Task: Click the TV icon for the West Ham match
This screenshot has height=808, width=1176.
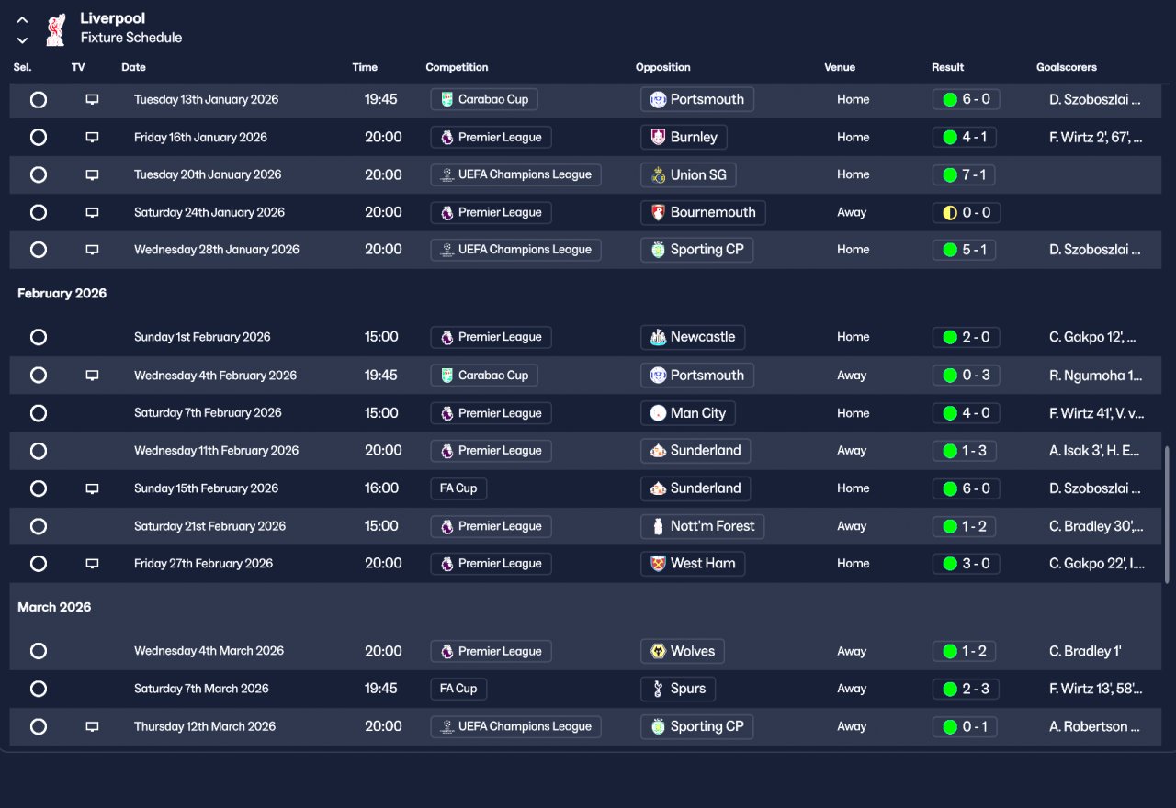Action: coord(92,564)
